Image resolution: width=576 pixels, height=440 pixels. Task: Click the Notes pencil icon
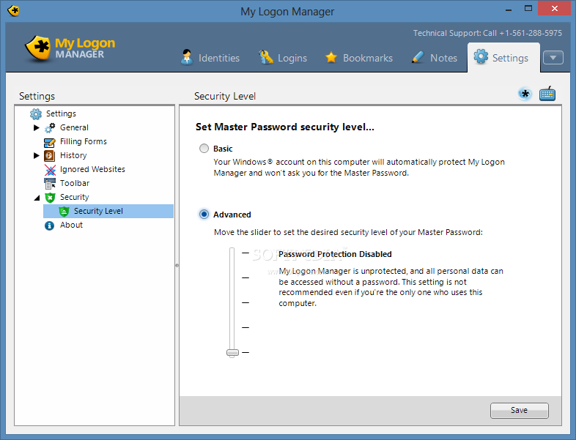[418, 57]
